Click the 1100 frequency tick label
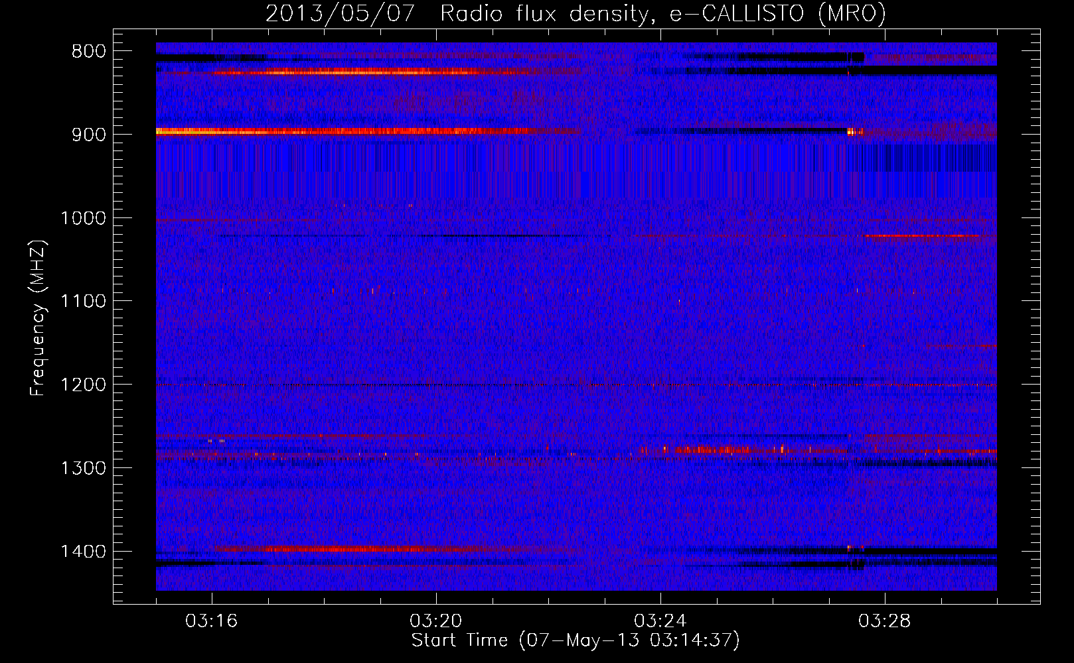The width and height of the screenshot is (1074, 663). (x=83, y=302)
